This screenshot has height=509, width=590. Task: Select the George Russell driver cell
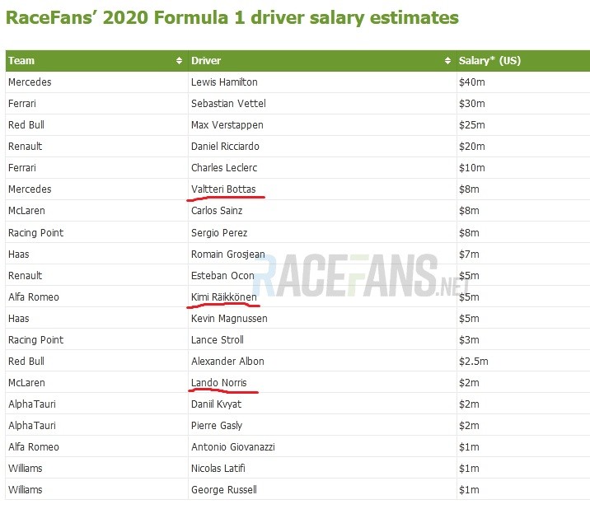(223, 489)
